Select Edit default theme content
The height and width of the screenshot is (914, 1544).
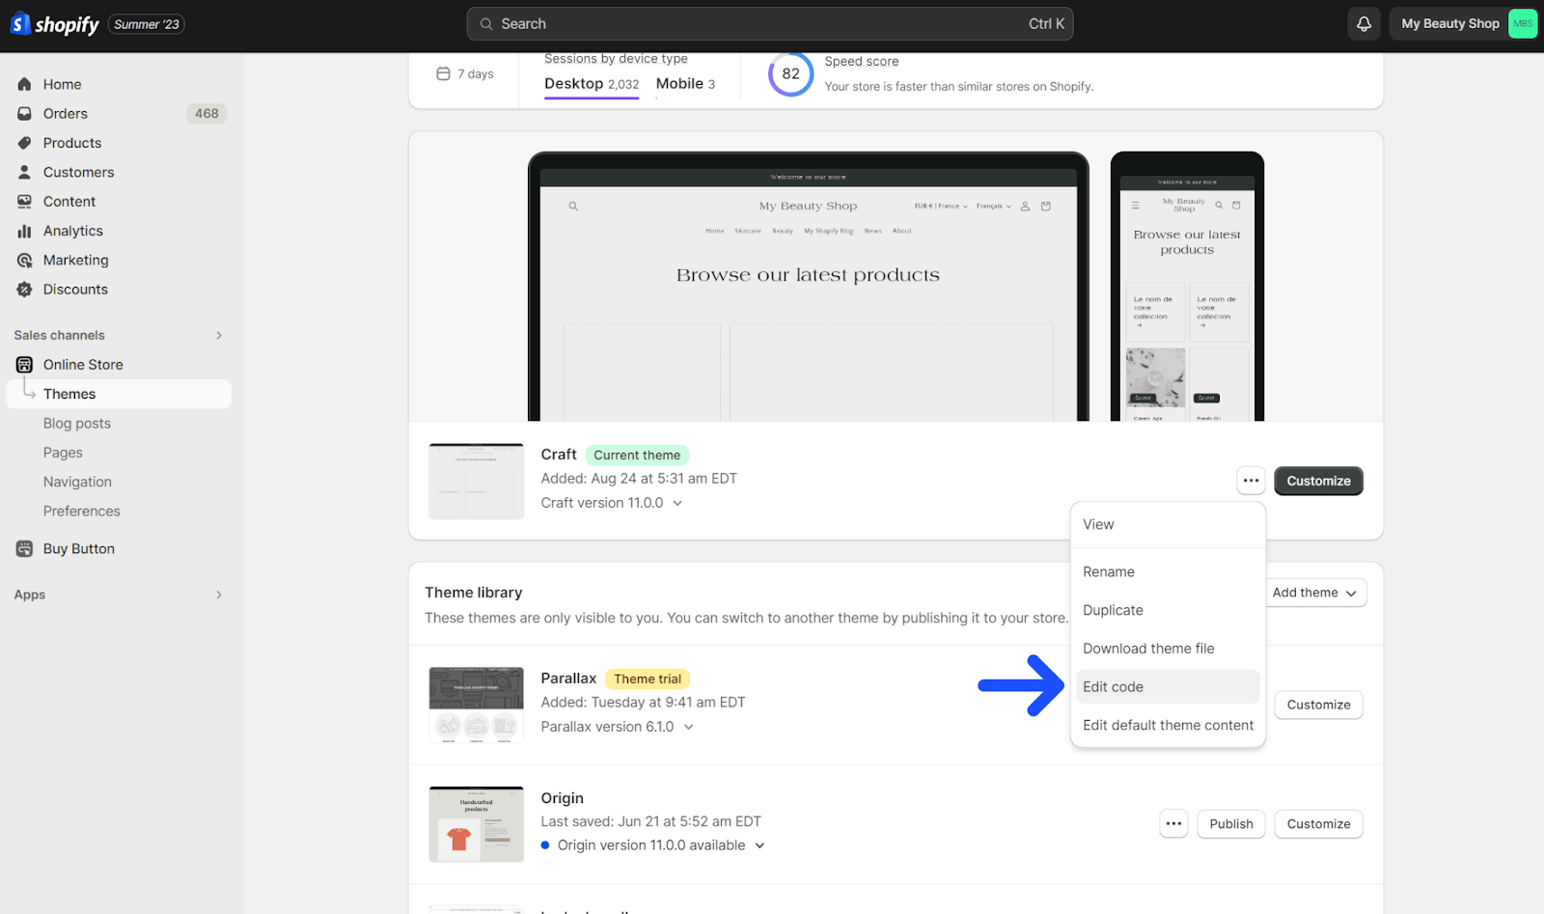(1168, 725)
